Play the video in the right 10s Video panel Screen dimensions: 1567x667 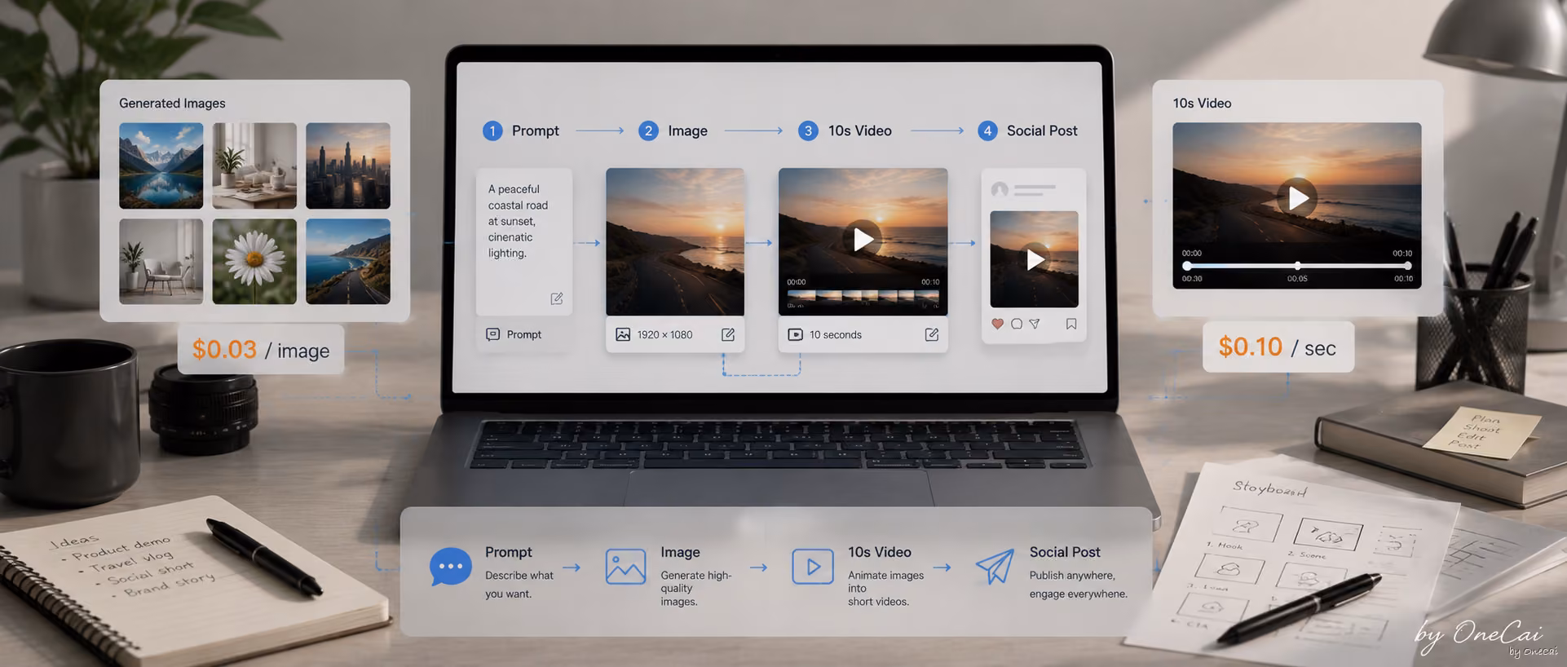point(1297,197)
